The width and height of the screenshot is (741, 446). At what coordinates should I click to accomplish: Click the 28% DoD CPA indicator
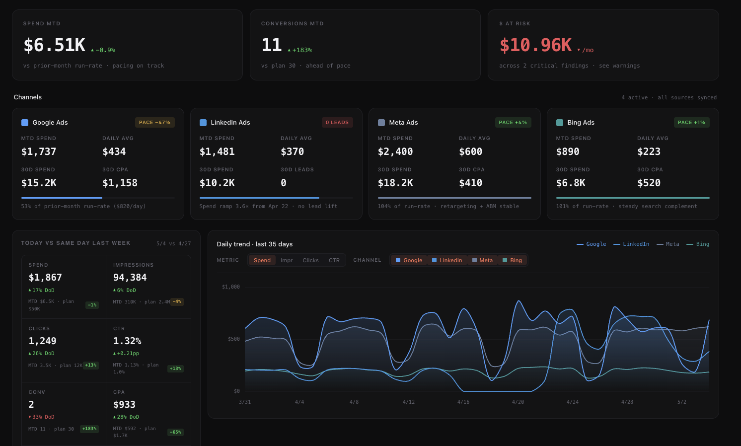tap(126, 417)
